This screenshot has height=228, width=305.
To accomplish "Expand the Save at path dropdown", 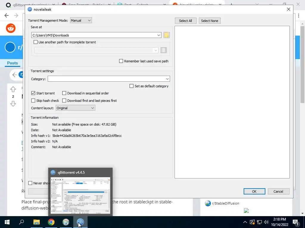I will (158, 35).
